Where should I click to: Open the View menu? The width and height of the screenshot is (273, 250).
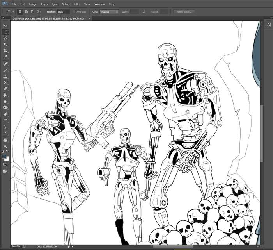pyautogui.click(x=87, y=4)
